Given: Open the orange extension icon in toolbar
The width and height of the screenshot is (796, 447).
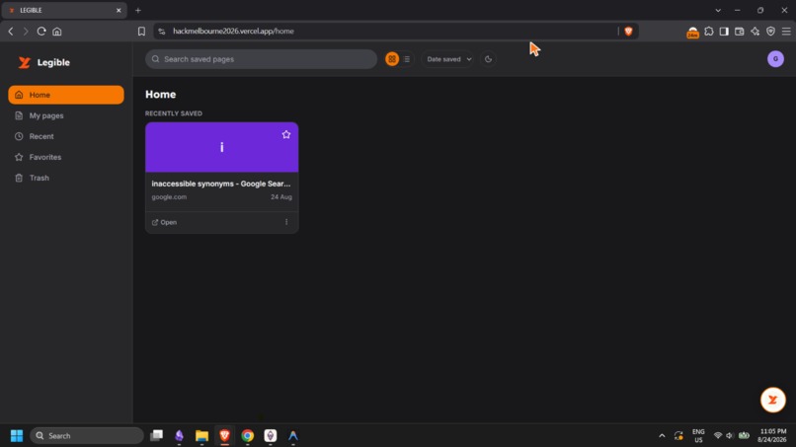Looking at the screenshot, I should (693, 32).
